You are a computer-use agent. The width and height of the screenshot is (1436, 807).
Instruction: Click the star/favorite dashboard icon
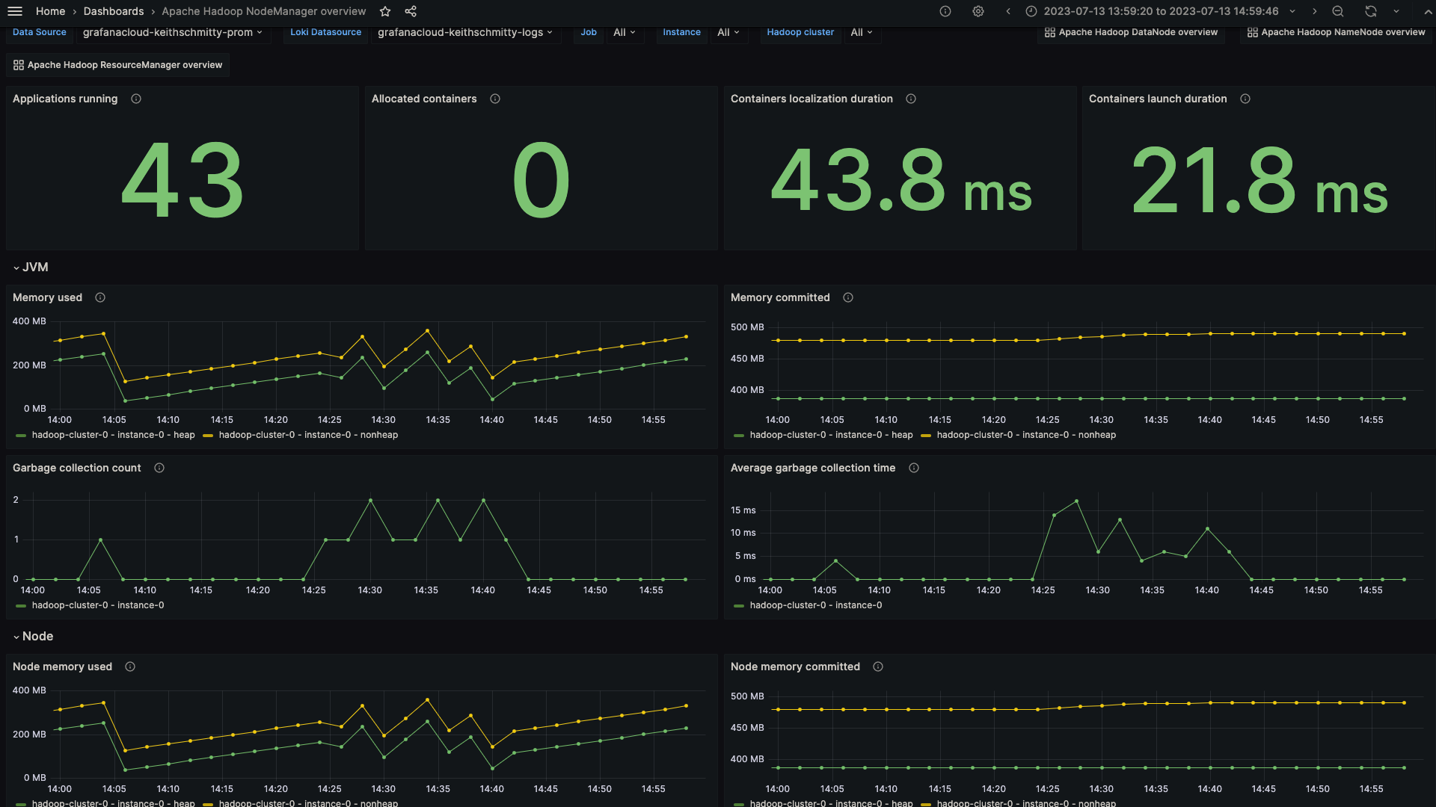click(384, 11)
